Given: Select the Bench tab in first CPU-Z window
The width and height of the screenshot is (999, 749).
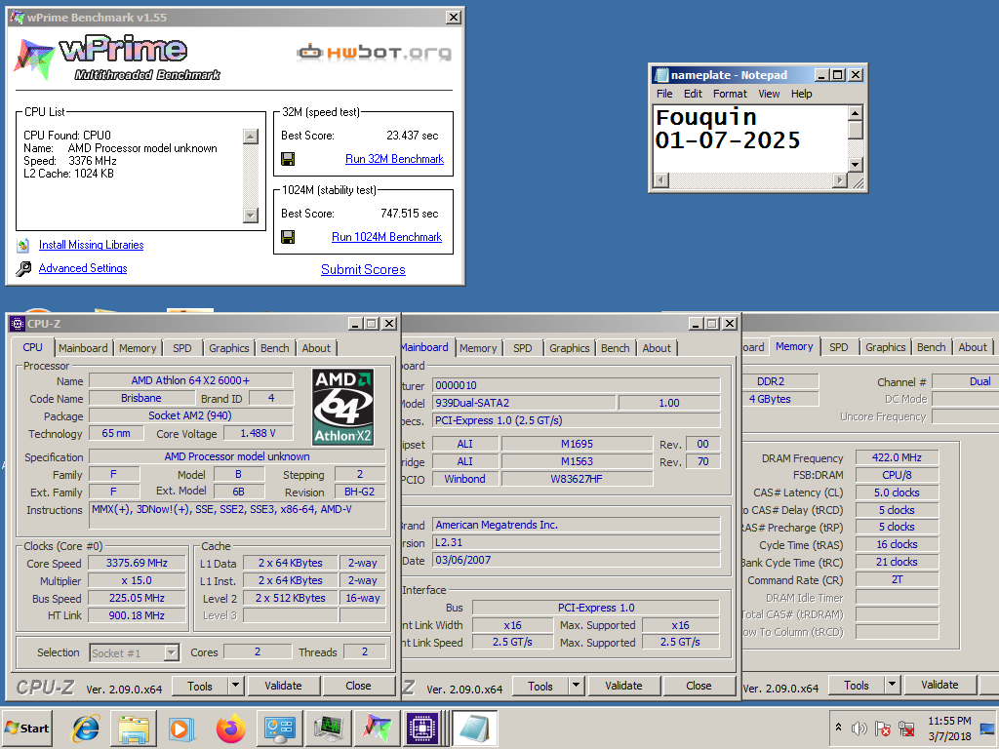Looking at the screenshot, I should (x=274, y=348).
